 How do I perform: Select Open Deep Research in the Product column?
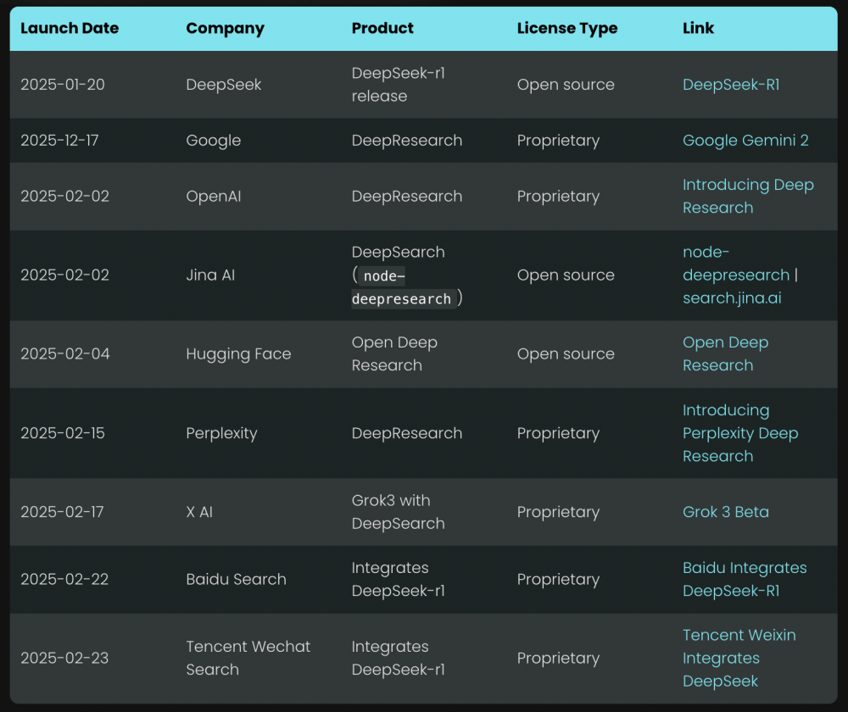click(394, 353)
